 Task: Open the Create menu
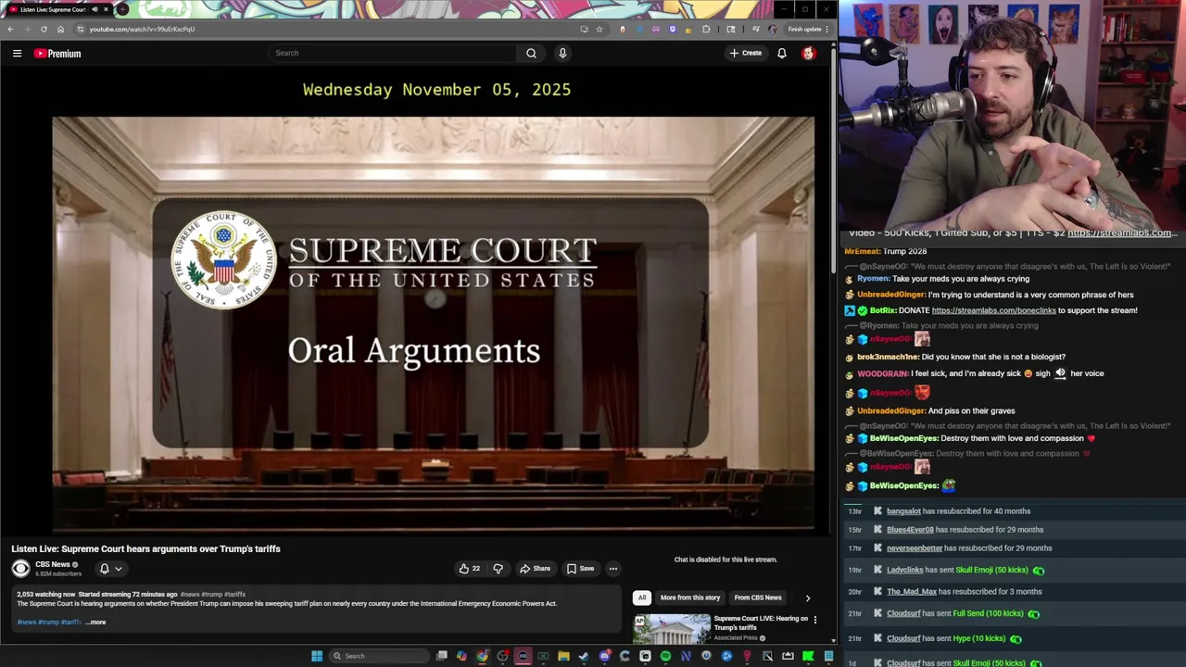click(746, 53)
